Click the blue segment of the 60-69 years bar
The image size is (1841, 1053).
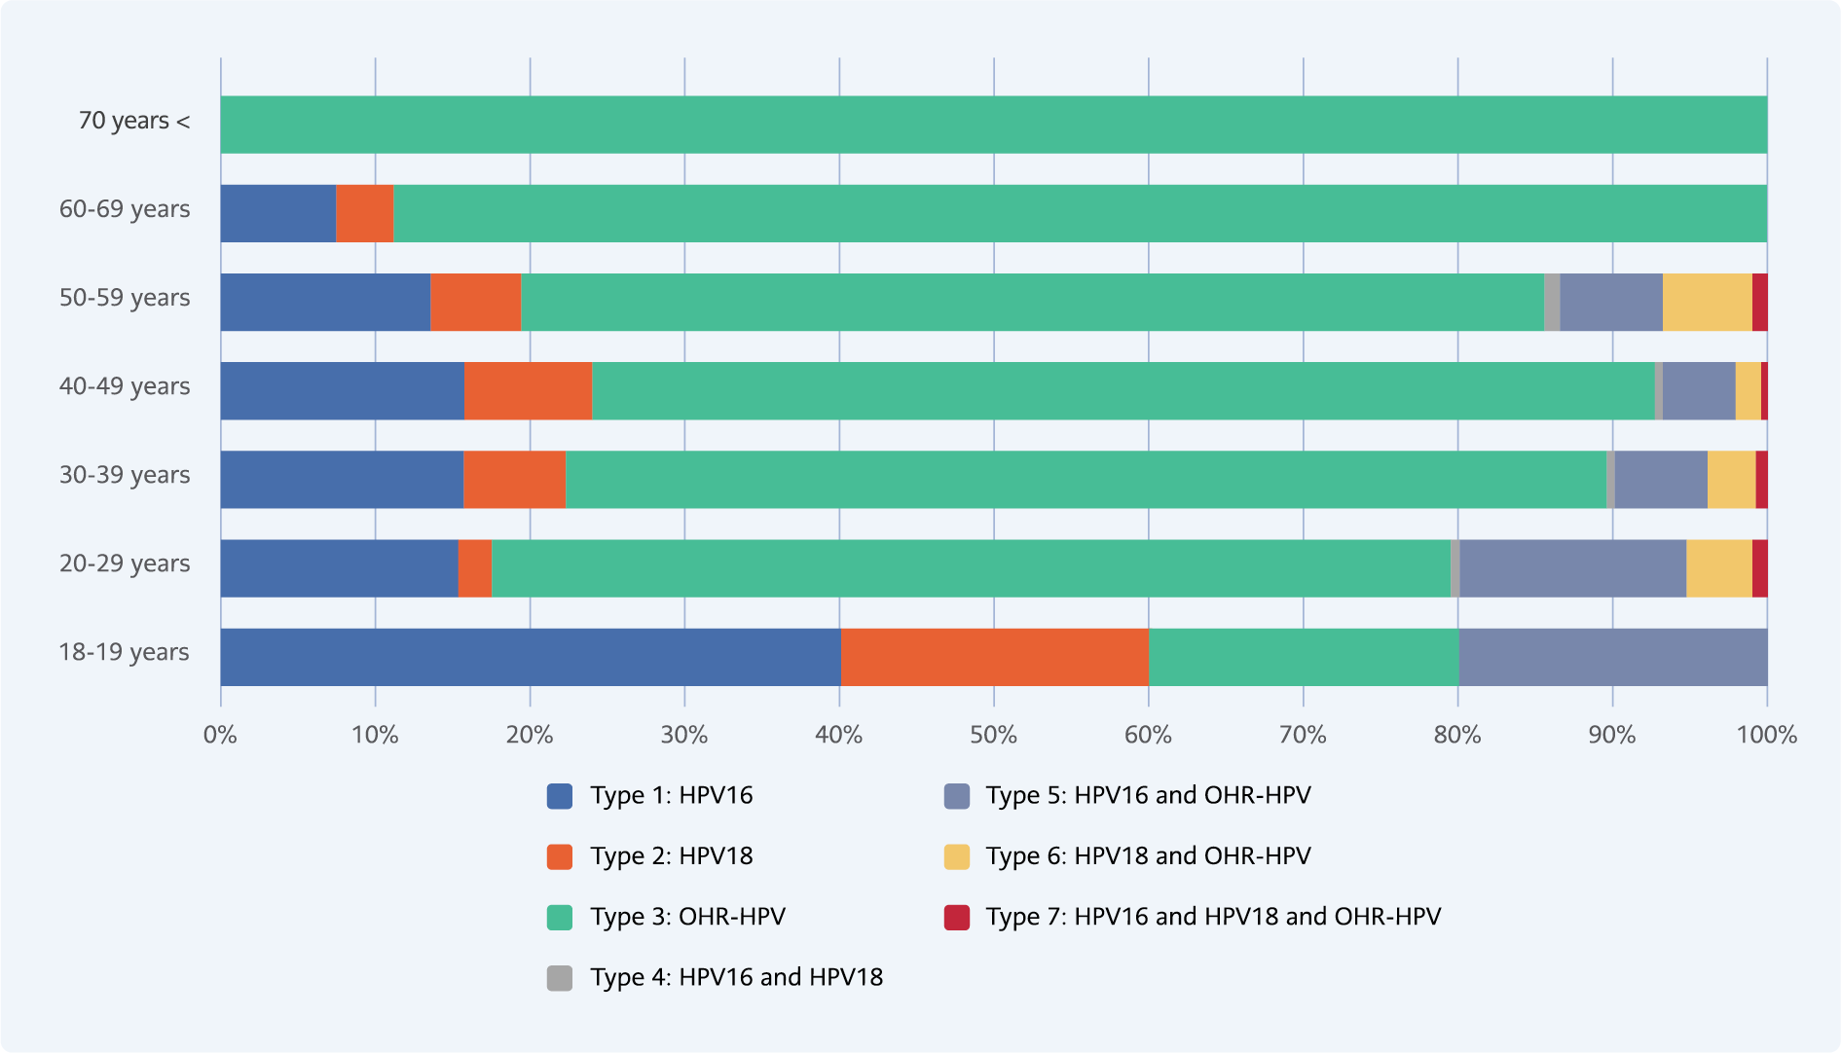pos(277,213)
